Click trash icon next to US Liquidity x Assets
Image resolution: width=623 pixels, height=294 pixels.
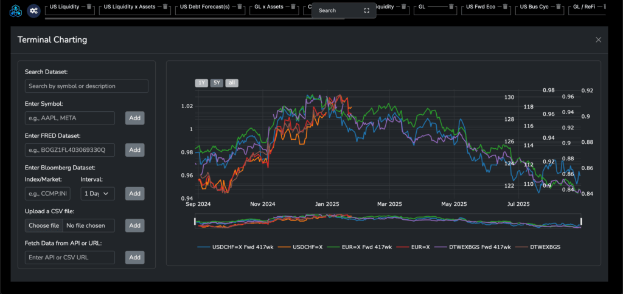(165, 7)
